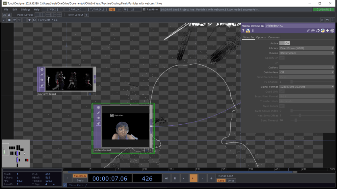This screenshot has width=337, height=189.
Task: Switch to the Common parameters tab
Action: [274, 37]
